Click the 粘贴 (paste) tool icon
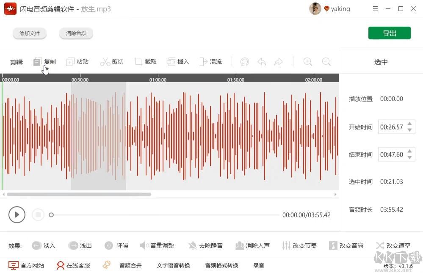 70,61
